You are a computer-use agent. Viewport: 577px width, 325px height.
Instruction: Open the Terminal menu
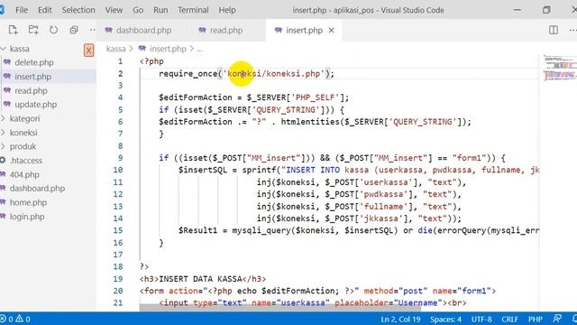coord(193,10)
